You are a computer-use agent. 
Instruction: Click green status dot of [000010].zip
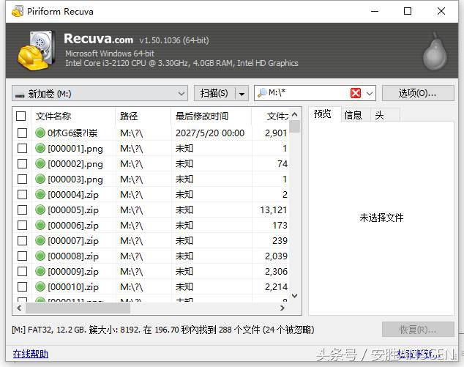[x=40, y=286]
